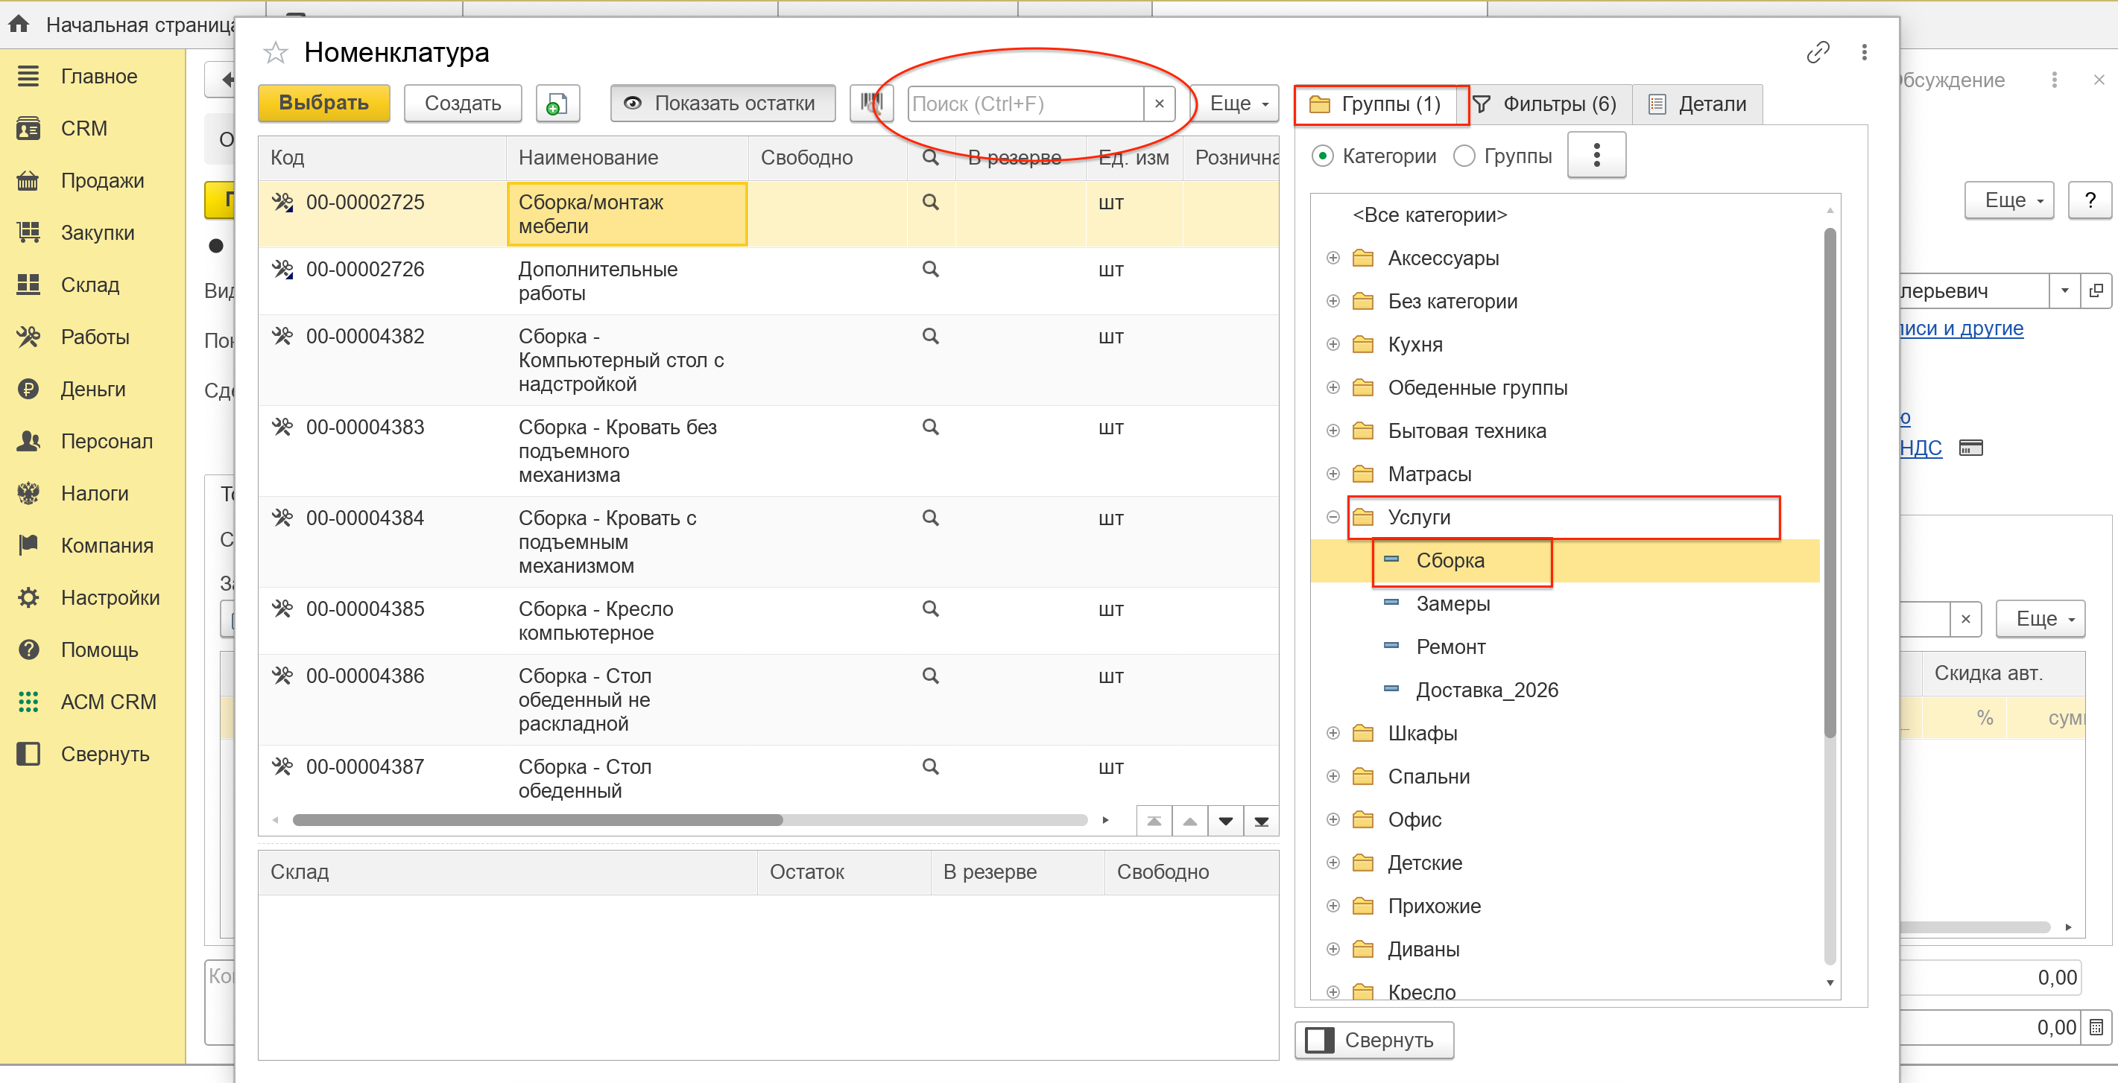Viewport: 2118px width, 1083px height.
Task: Click the copy item icon next to Создать
Action: click(x=557, y=104)
